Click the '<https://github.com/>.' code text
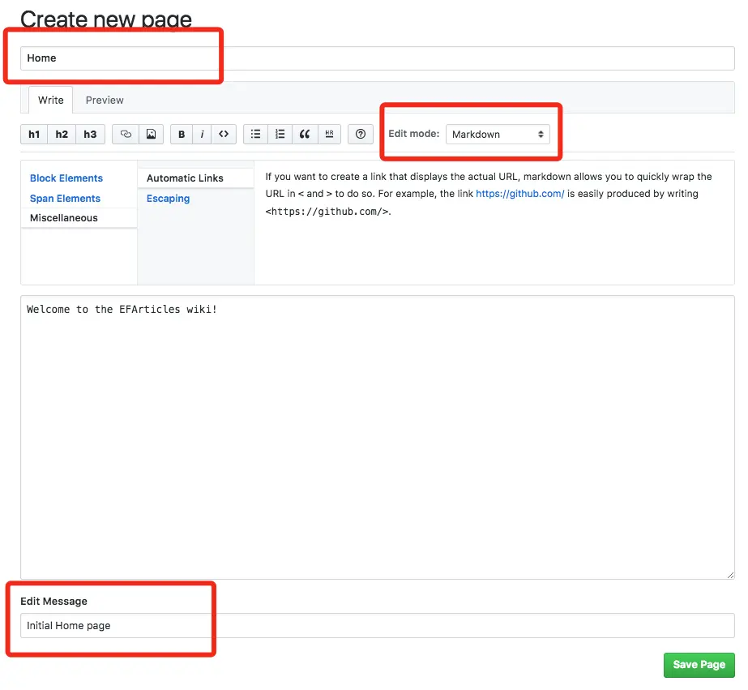 [x=328, y=212]
